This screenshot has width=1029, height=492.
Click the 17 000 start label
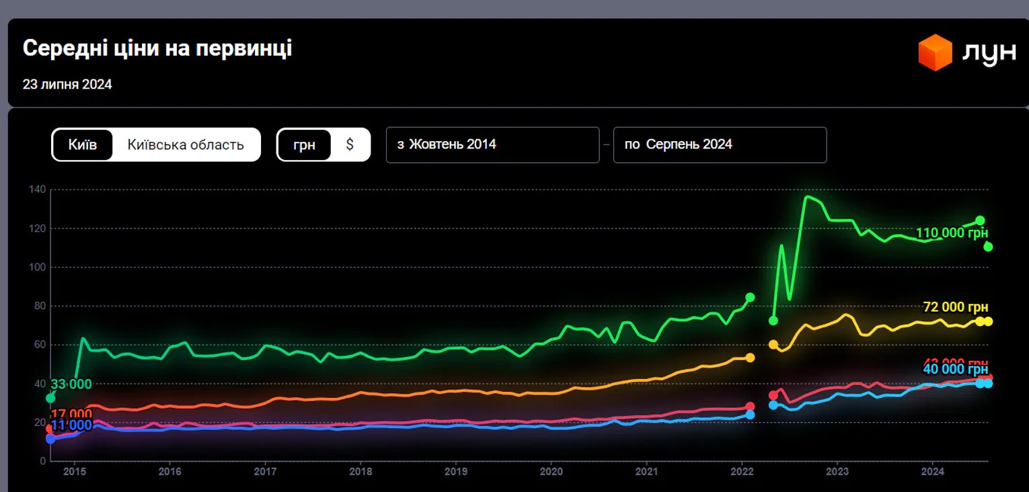71,413
